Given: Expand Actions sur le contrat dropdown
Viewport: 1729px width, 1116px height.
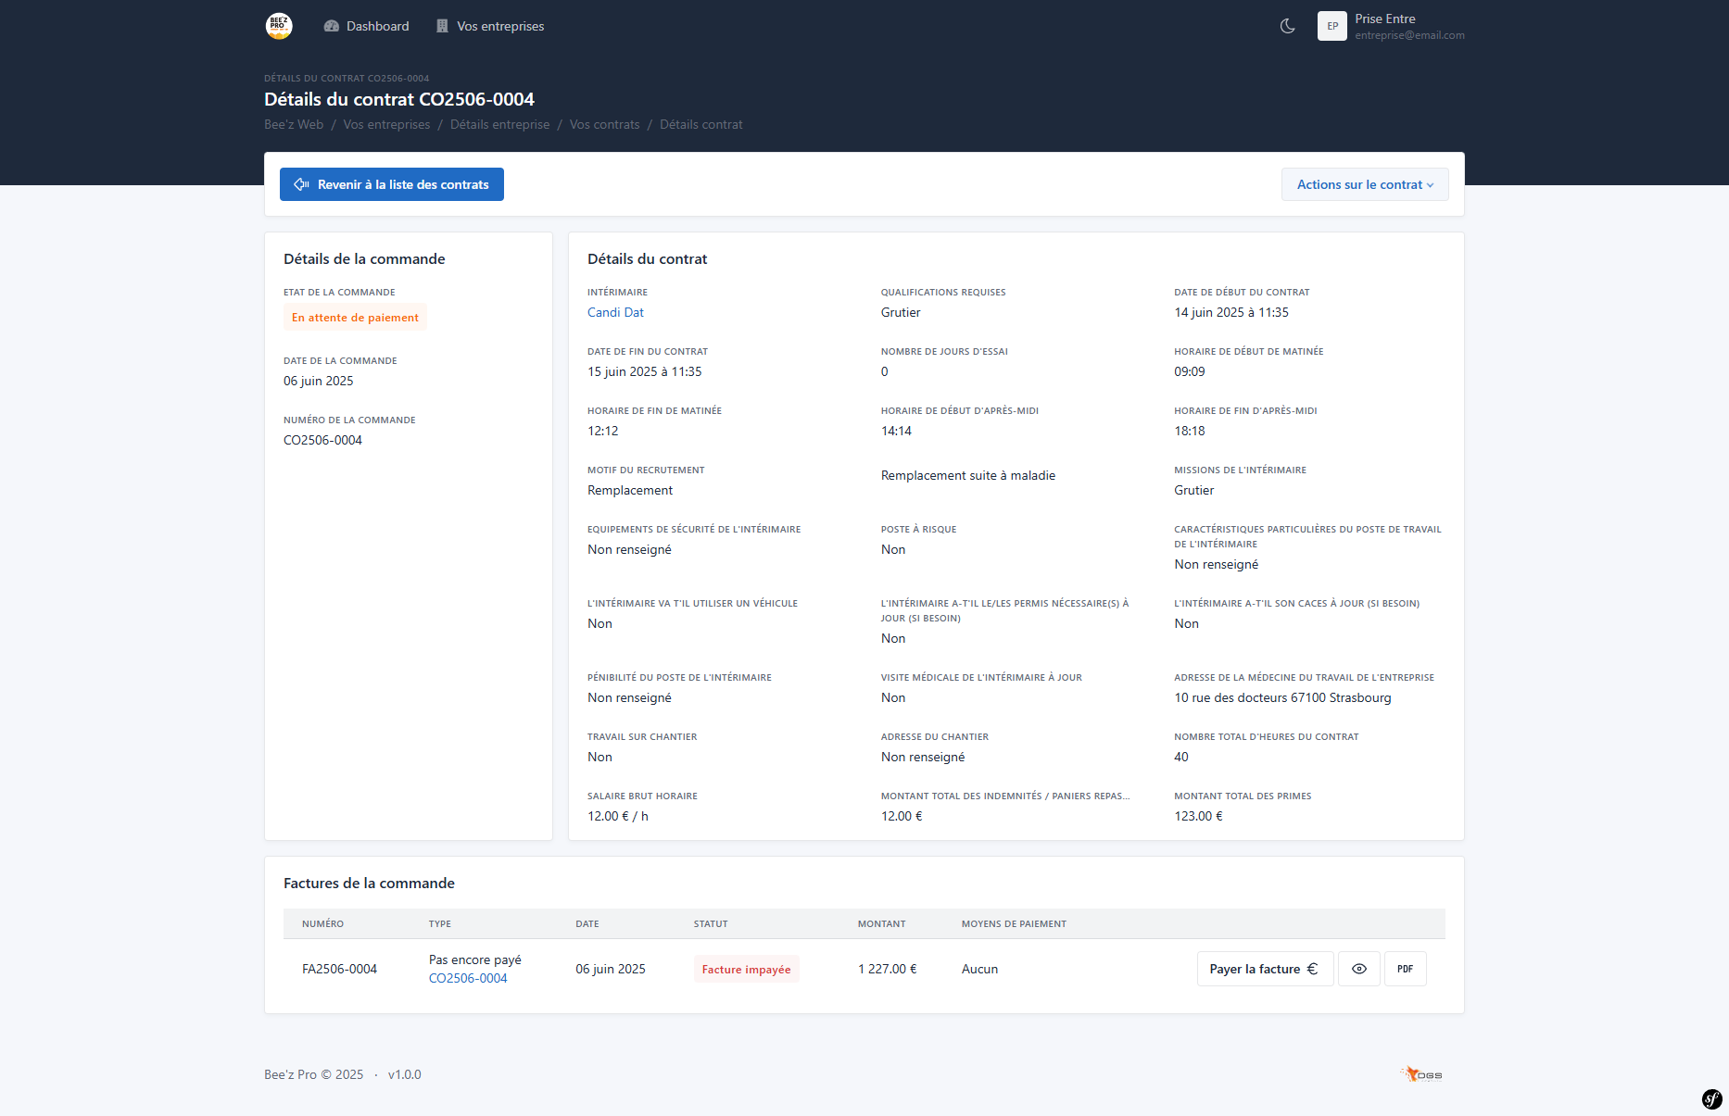Looking at the screenshot, I should click(x=1365, y=184).
